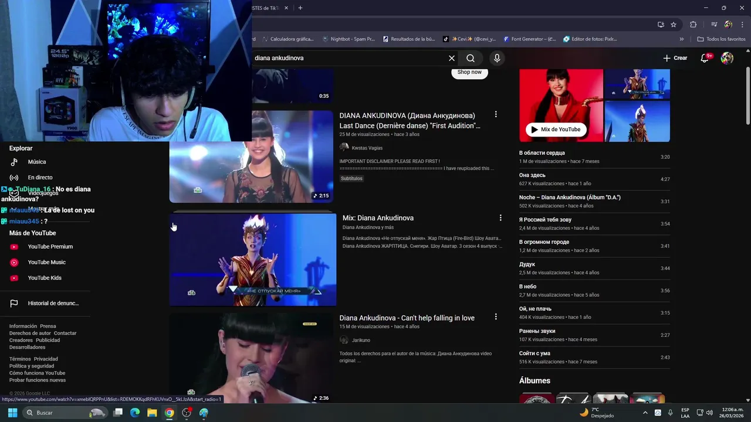This screenshot has height=422, width=751.
Task: Click install app icon in address bar
Action: pos(661,25)
